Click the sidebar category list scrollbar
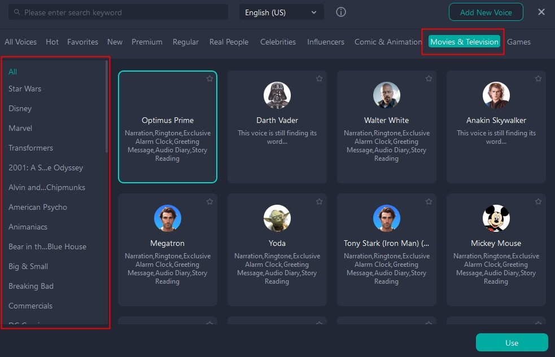This screenshot has width=555, height=357. 106,107
